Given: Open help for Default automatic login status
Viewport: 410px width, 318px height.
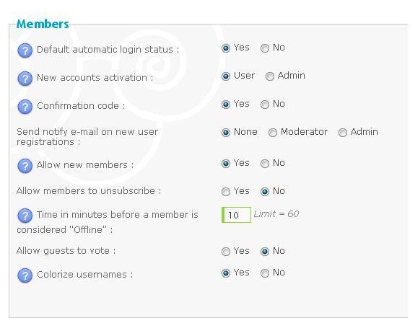Looking at the screenshot, I should coord(25,50).
